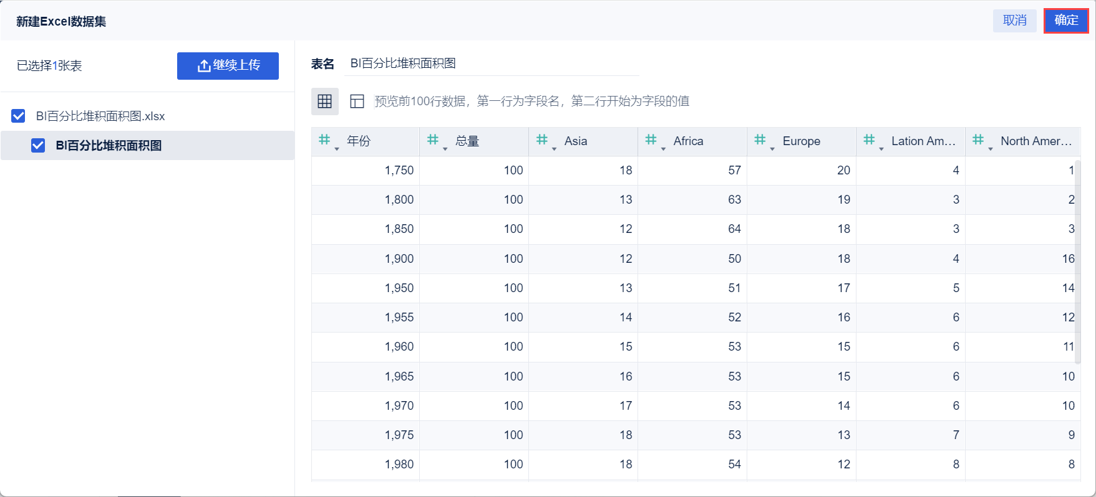Click the 确定 confirm button
Viewport: 1096px width, 497px height.
(1066, 21)
